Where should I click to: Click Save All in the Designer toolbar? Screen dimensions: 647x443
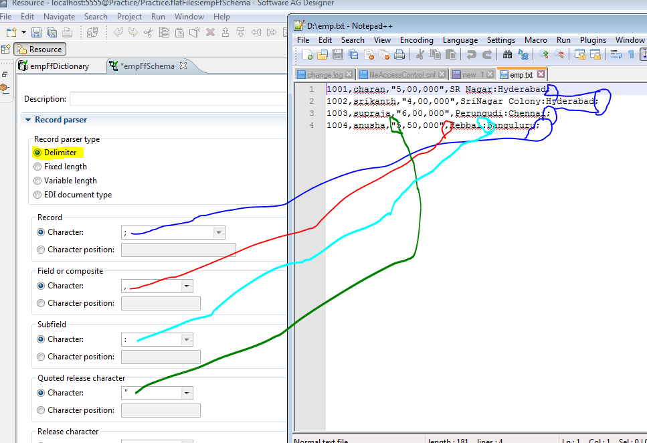pos(51,31)
